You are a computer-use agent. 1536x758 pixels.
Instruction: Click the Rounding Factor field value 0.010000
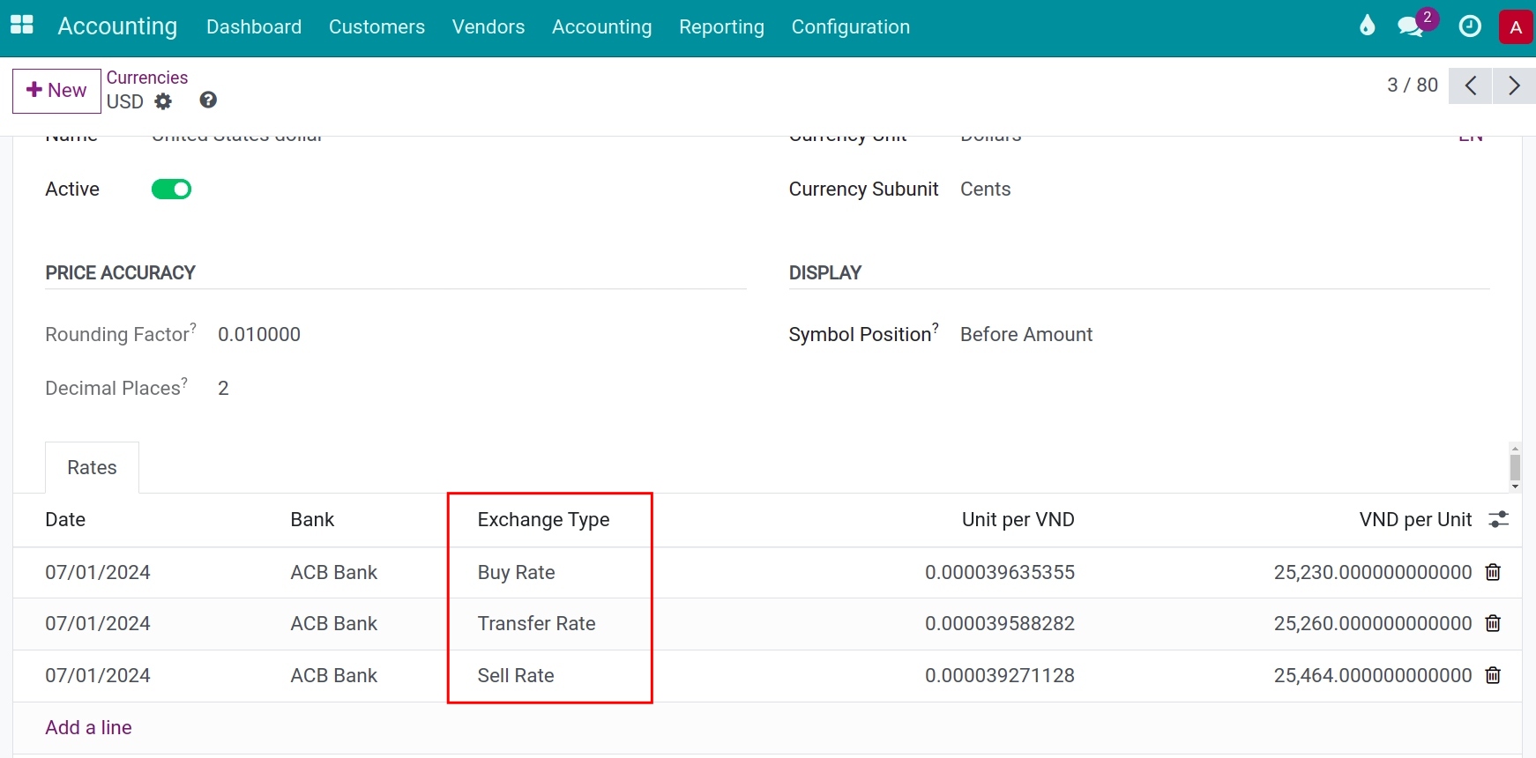(x=259, y=334)
